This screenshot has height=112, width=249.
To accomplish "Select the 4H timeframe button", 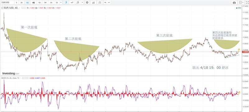I will 33,3.
